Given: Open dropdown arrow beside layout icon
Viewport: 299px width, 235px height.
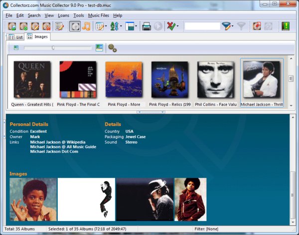Looking at the screenshot, I should (x=136, y=26).
